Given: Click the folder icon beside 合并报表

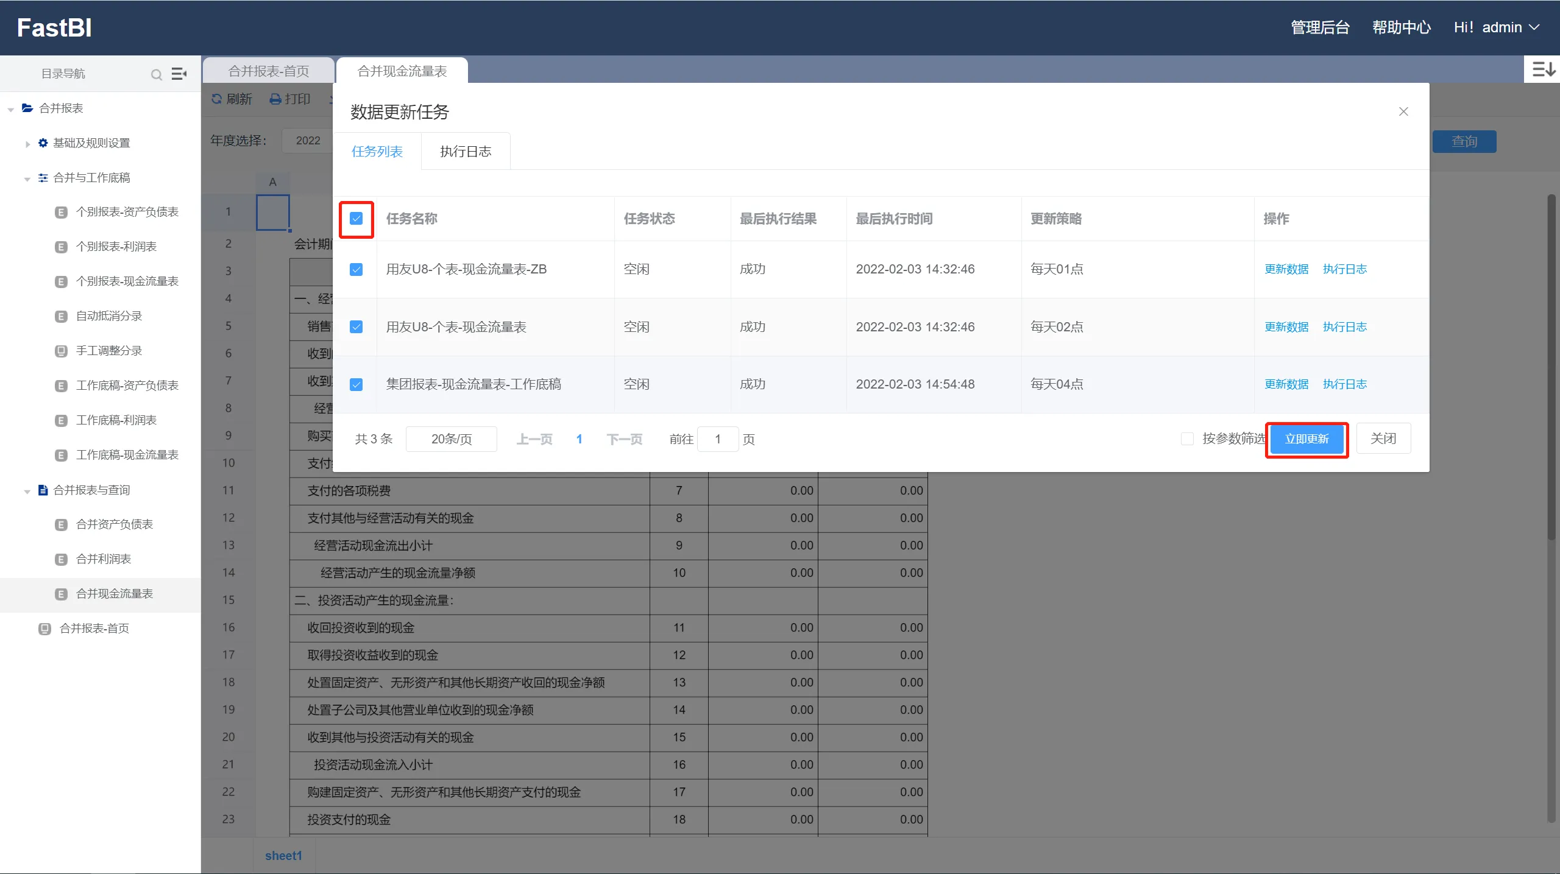Looking at the screenshot, I should point(27,108).
